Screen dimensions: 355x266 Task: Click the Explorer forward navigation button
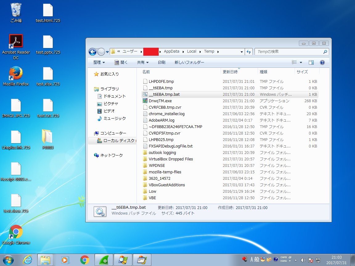tap(101, 52)
